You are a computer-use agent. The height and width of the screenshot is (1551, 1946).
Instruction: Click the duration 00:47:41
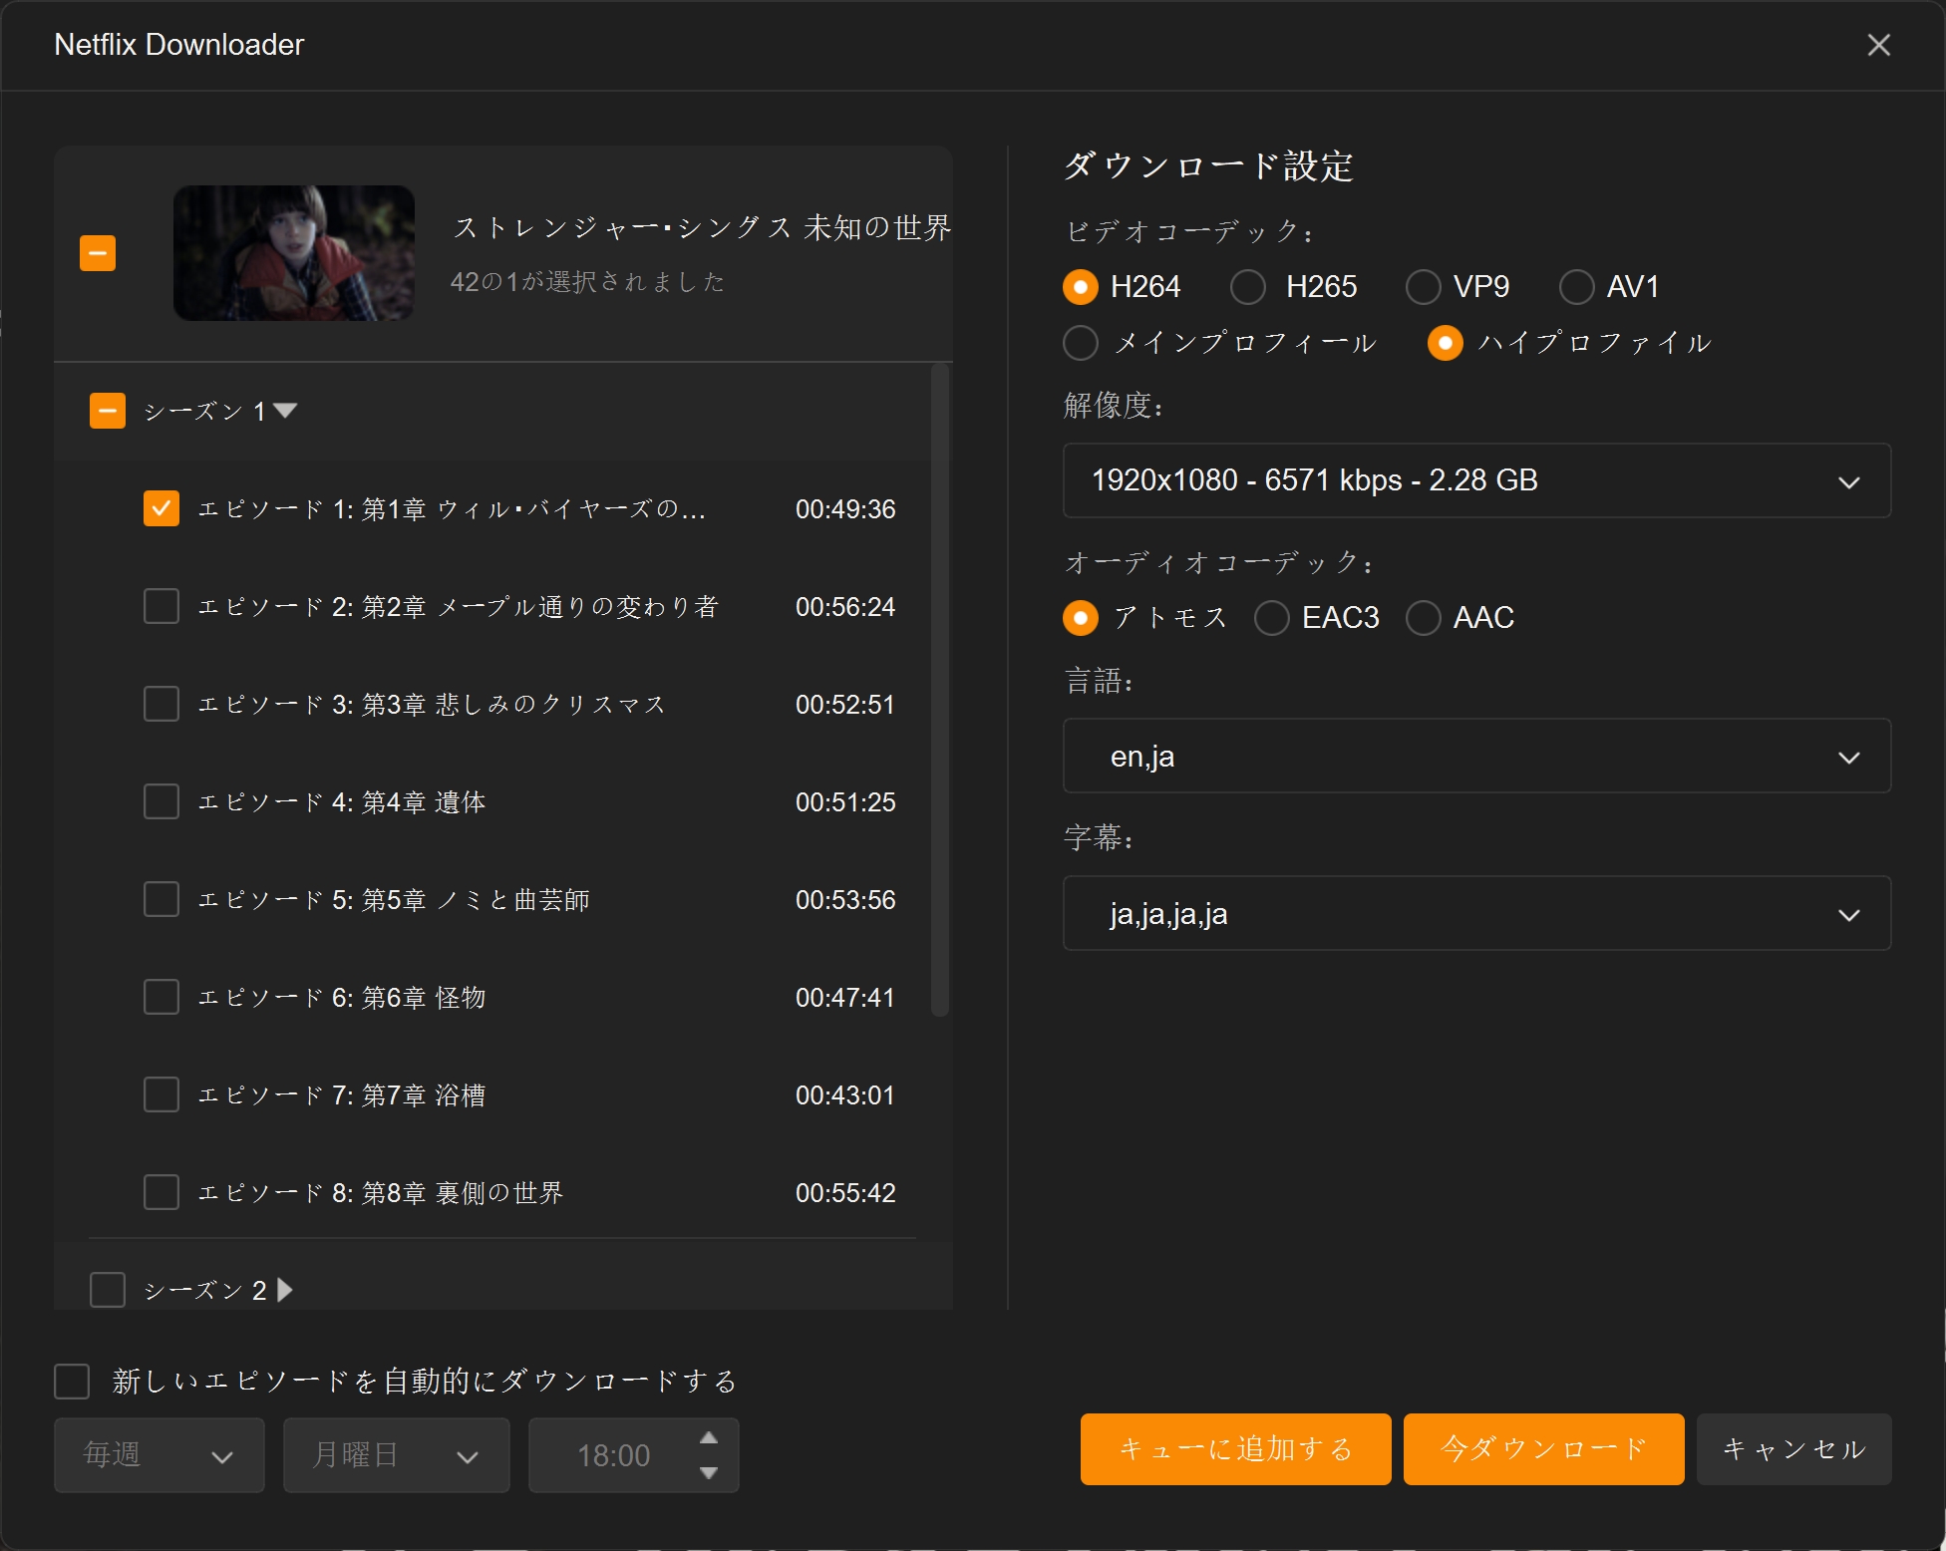pos(845,998)
